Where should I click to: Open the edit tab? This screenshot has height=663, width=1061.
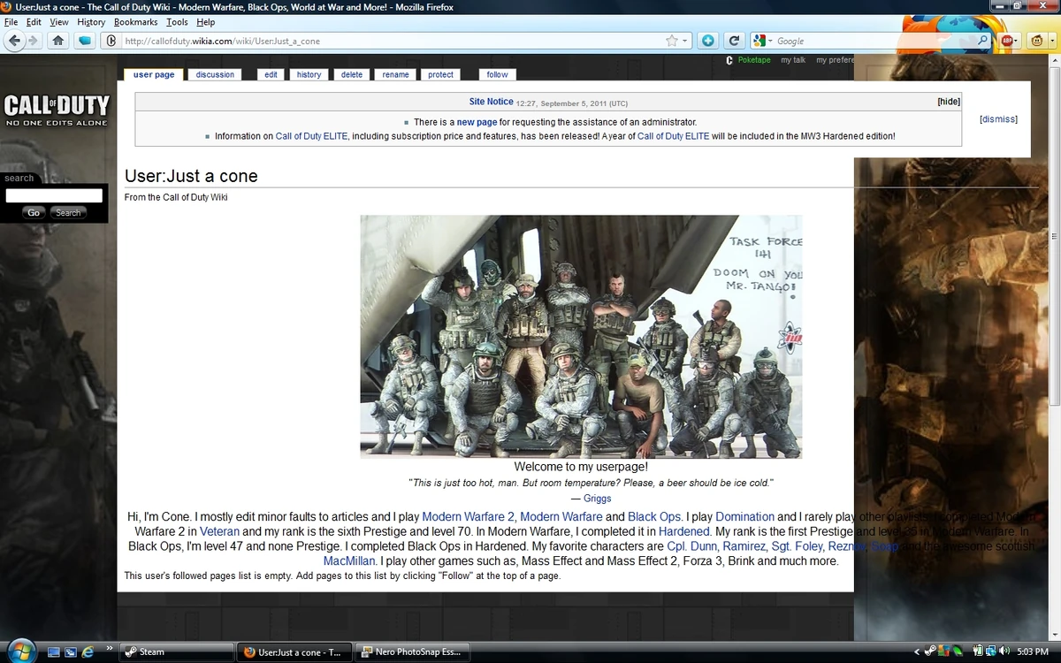click(x=271, y=74)
